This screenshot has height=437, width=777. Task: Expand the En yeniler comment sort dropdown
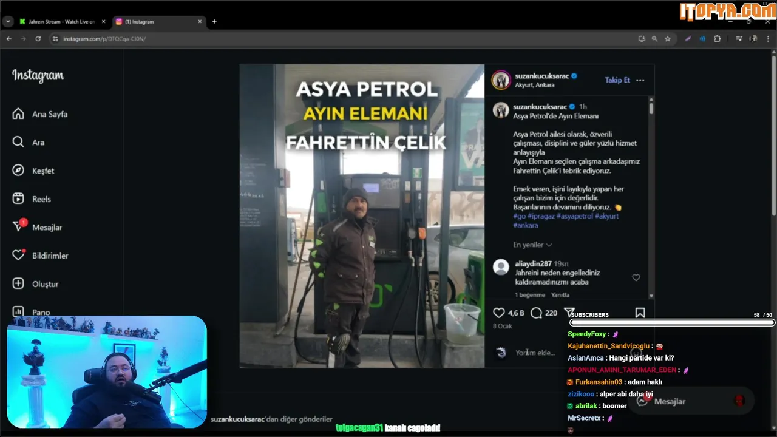[x=532, y=245]
